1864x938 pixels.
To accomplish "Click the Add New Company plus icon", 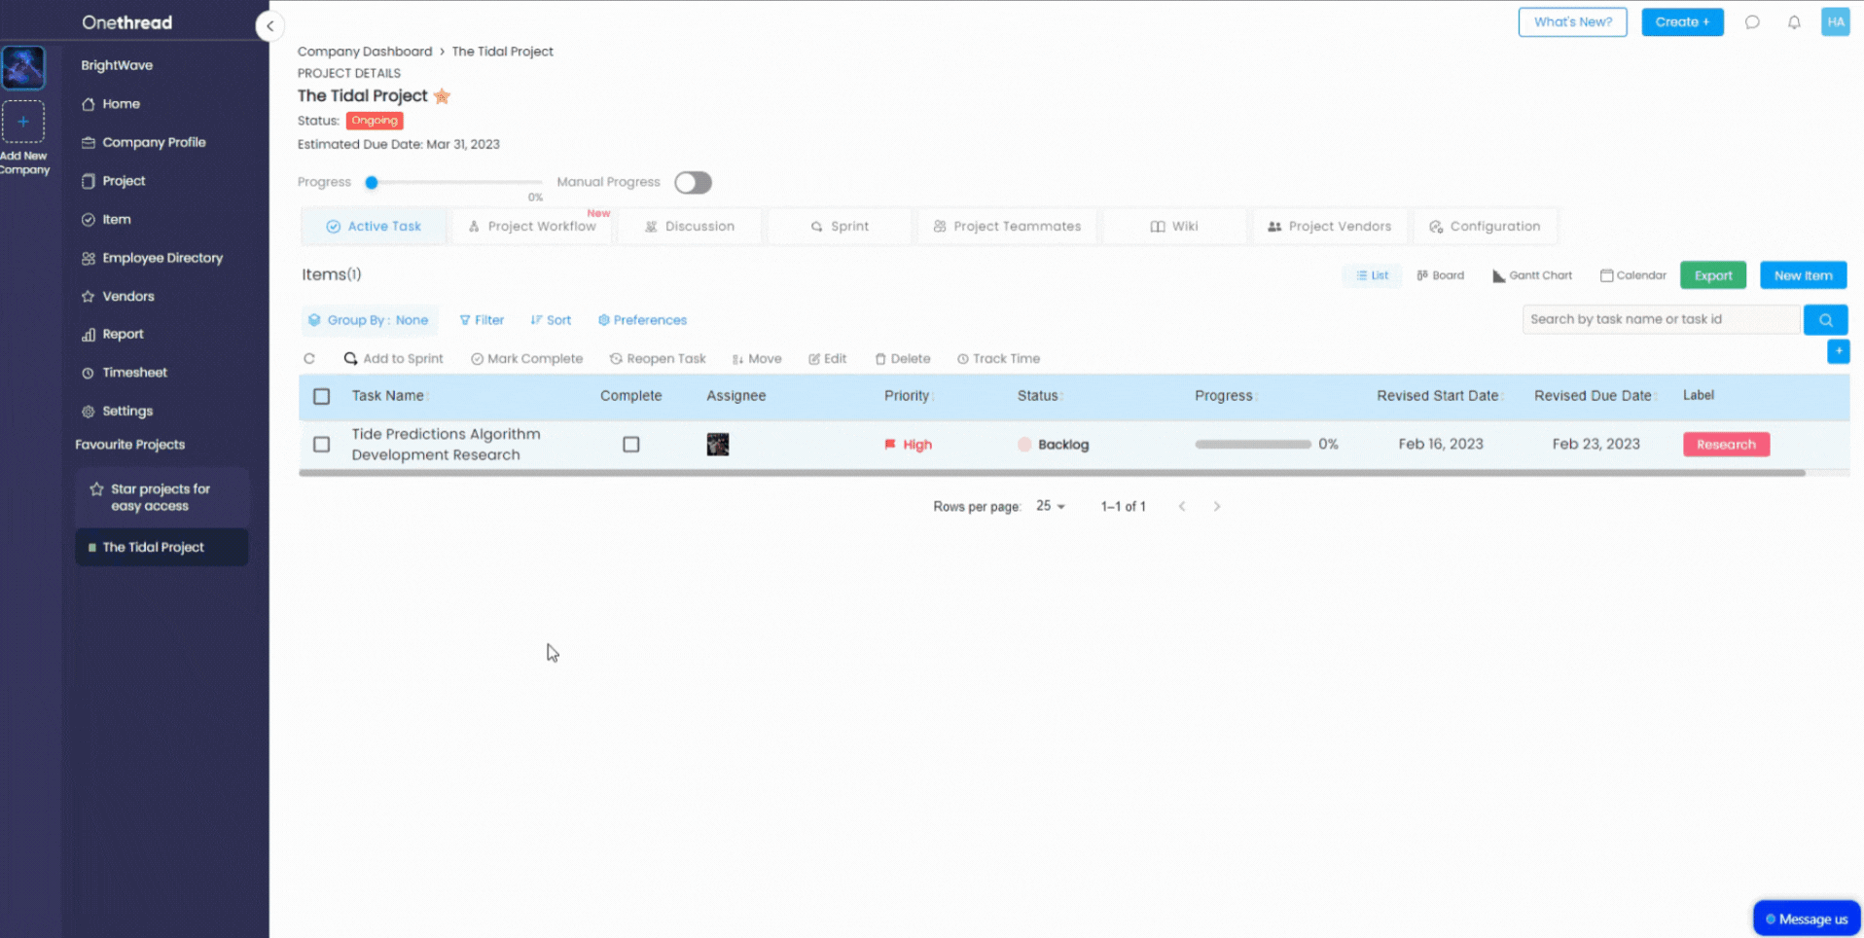I will [23, 122].
